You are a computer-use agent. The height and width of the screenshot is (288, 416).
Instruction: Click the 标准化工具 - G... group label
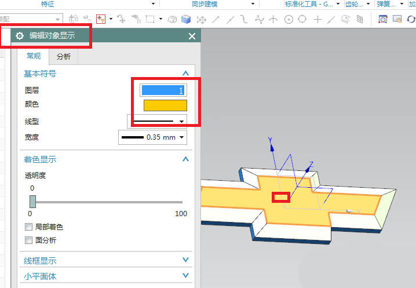pyautogui.click(x=309, y=4)
